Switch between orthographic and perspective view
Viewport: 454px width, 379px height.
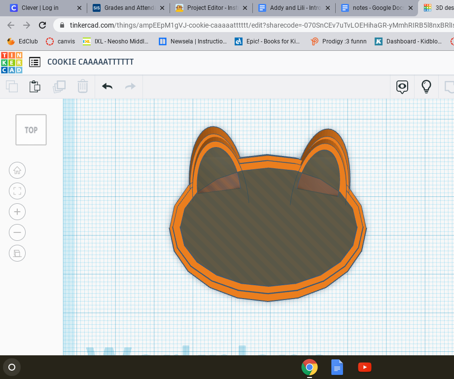coord(17,253)
